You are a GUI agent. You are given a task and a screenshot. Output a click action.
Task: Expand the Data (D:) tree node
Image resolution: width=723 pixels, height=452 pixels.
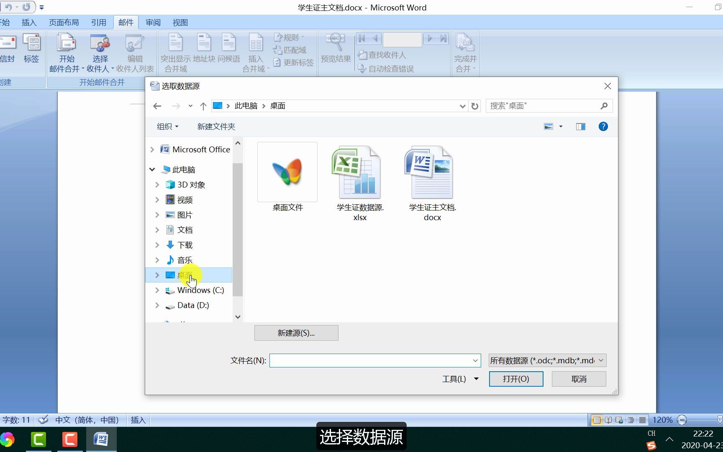[157, 305]
